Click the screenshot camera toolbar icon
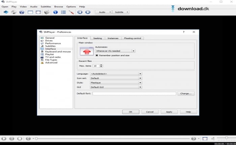Screen dimensions: 236x145 47,12
